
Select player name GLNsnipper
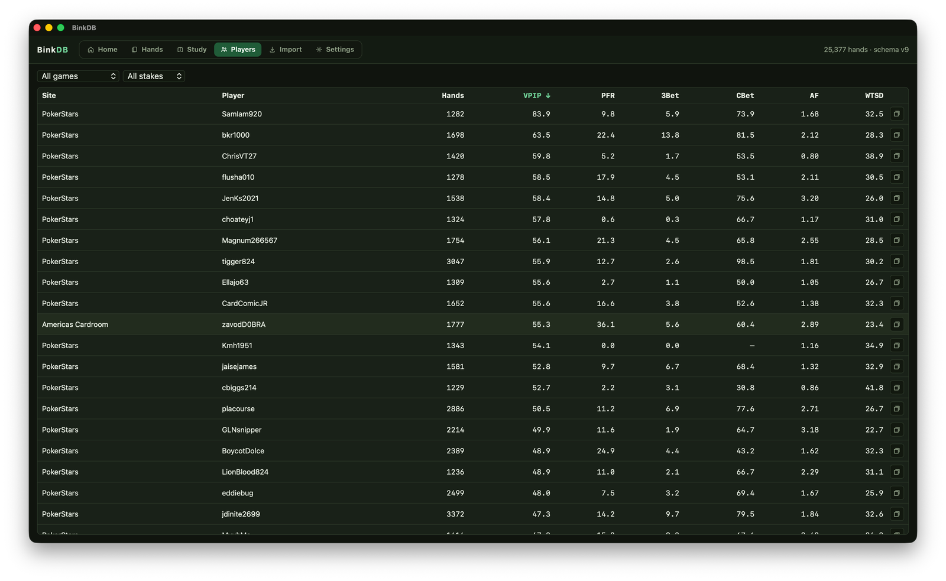(242, 430)
